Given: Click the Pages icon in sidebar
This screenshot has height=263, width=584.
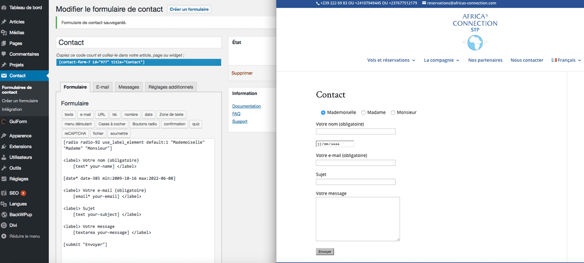Looking at the screenshot, I should [4, 43].
